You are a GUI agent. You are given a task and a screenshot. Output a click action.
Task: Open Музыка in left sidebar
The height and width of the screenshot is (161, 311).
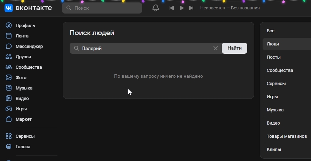click(x=24, y=88)
